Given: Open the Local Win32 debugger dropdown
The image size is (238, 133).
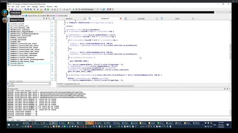Looking at the screenshot, I should click(90, 9).
